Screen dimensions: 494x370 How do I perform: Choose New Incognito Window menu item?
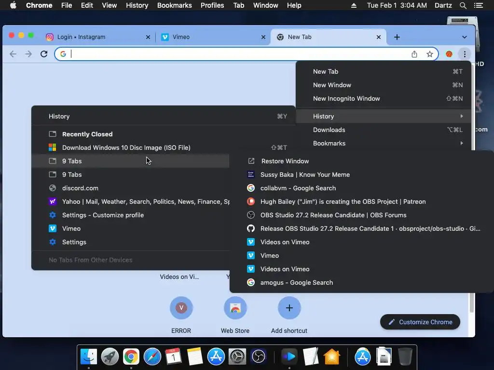pos(384,98)
